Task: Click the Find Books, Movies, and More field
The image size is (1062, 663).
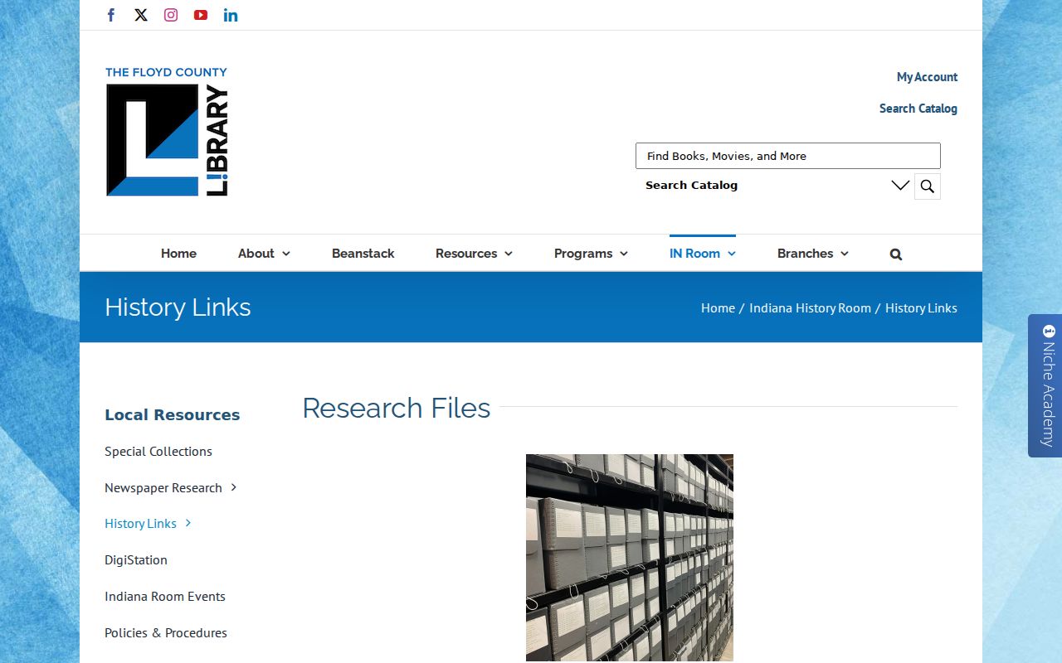Action: tap(788, 156)
